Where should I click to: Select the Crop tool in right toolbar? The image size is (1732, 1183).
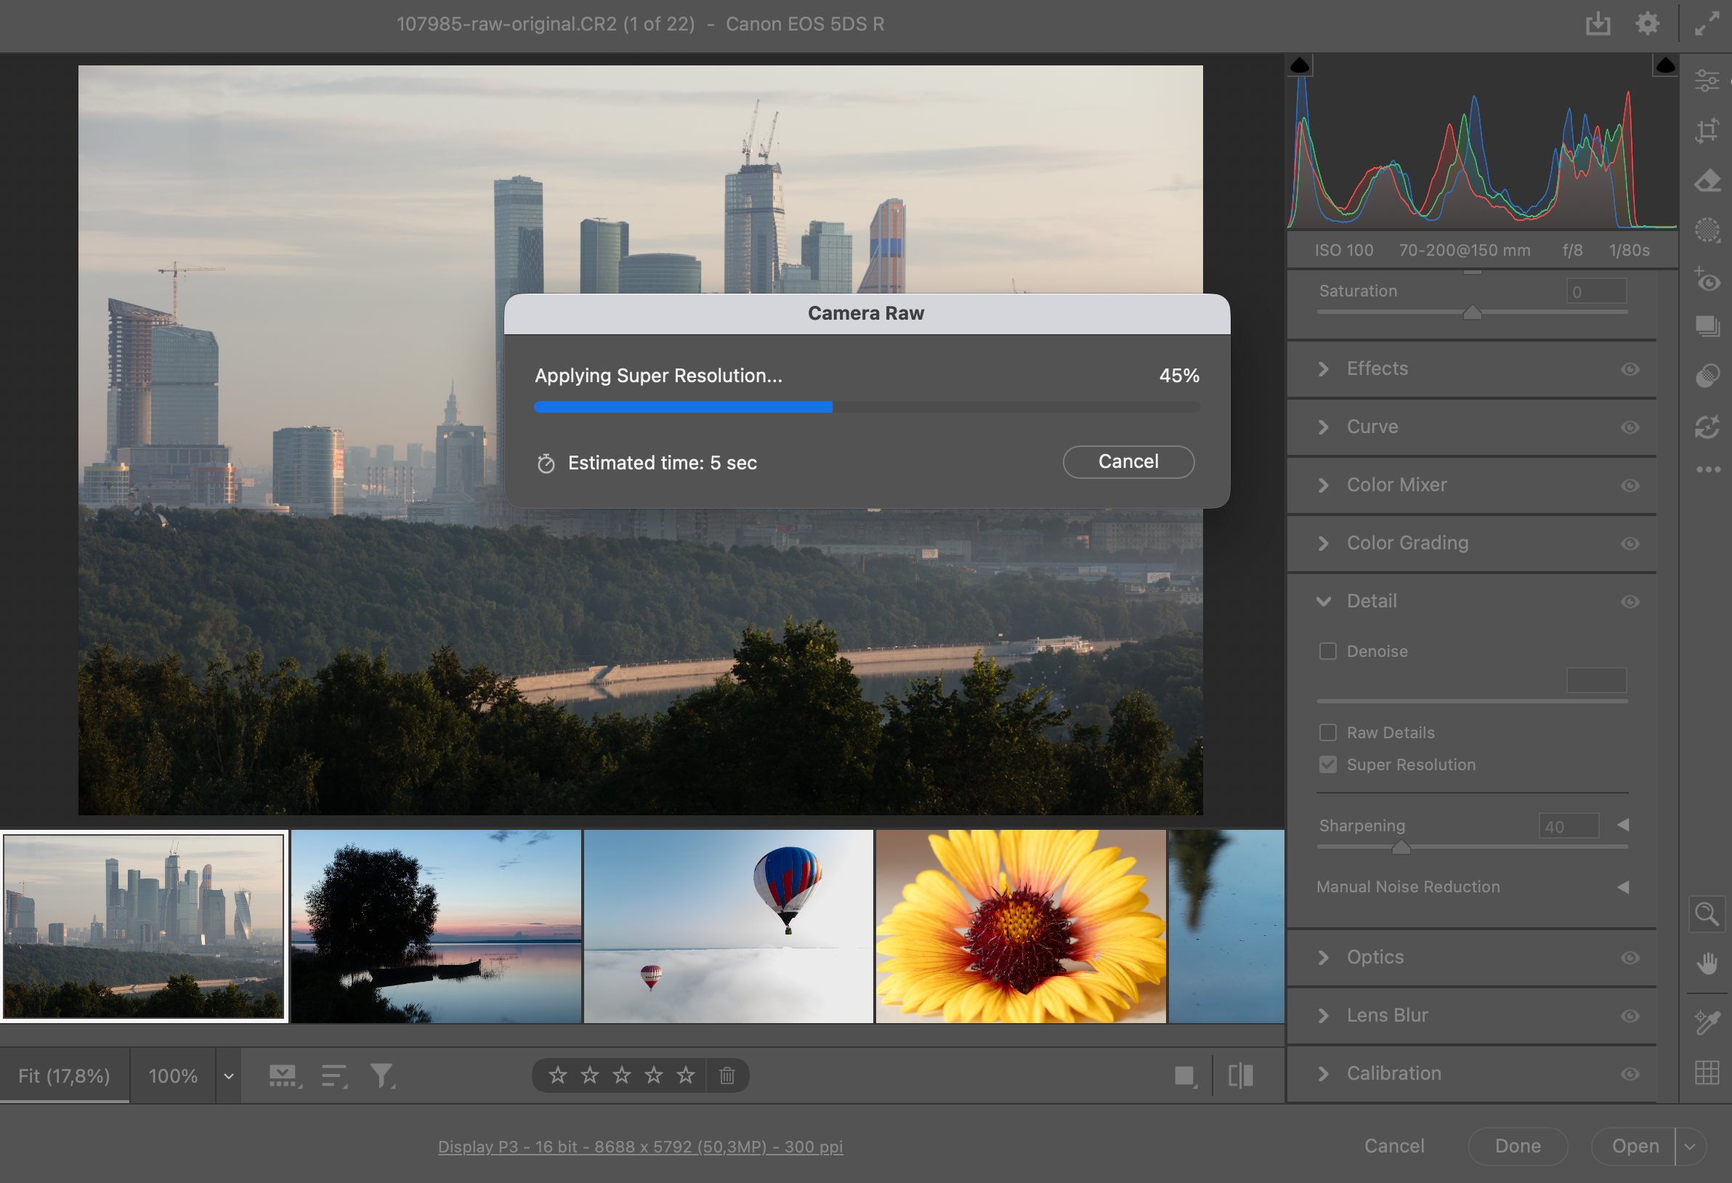pyautogui.click(x=1707, y=132)
